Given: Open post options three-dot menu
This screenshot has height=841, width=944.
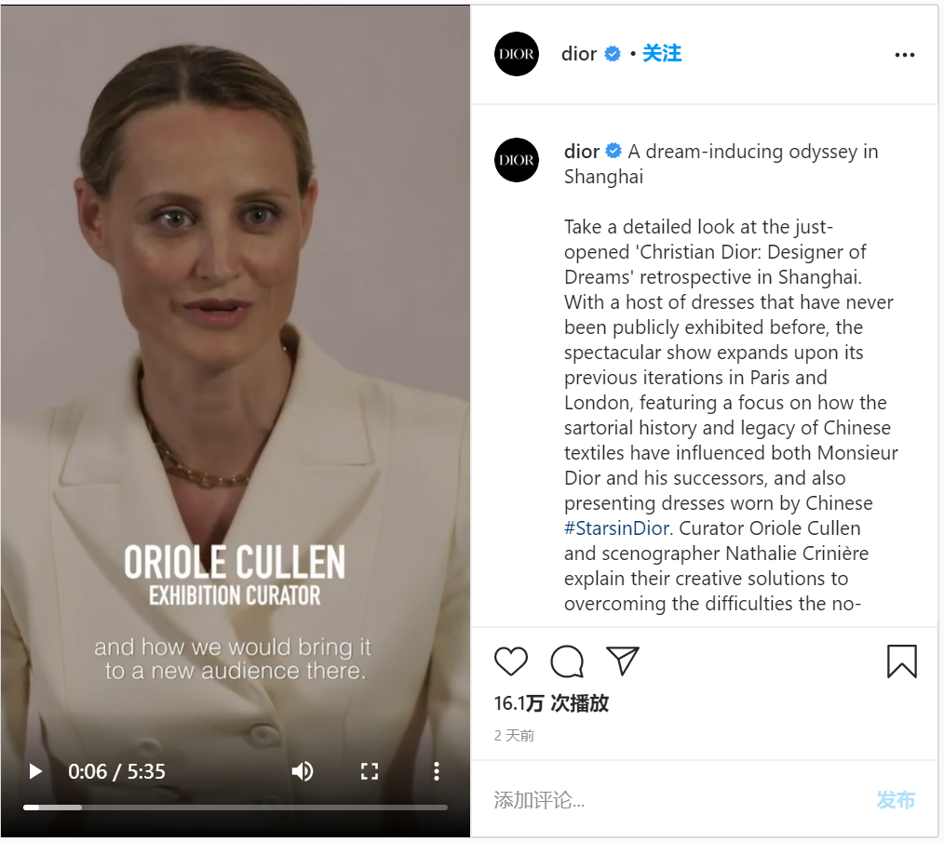Looking at the screenshot, I should 904,55.
